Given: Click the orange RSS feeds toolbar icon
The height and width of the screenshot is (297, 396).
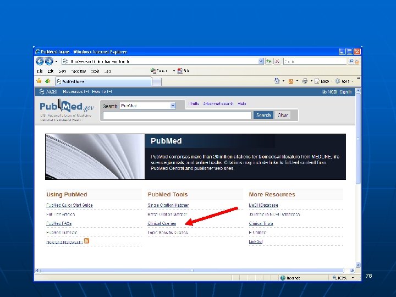Looking at the screenshot, I should point(291,81).
